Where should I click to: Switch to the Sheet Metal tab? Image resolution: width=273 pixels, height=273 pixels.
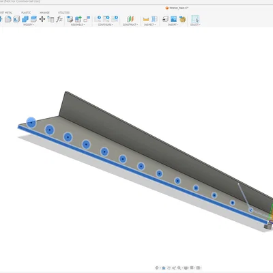pyautogui.click(x=5, y=12)
